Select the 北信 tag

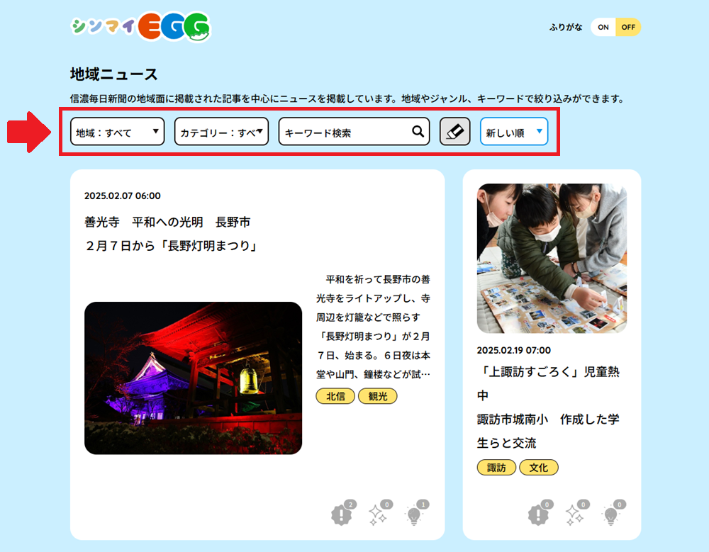[x=335, y=396]
